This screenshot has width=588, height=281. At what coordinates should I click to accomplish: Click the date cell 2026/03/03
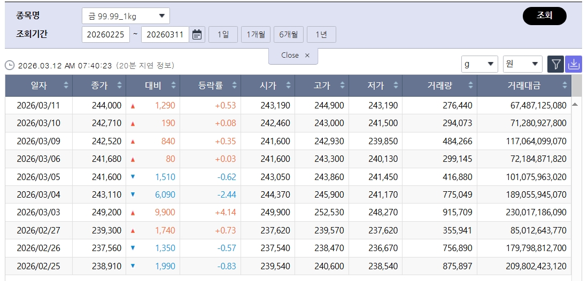38,213
